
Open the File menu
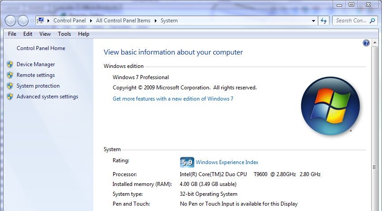[12, 34]
